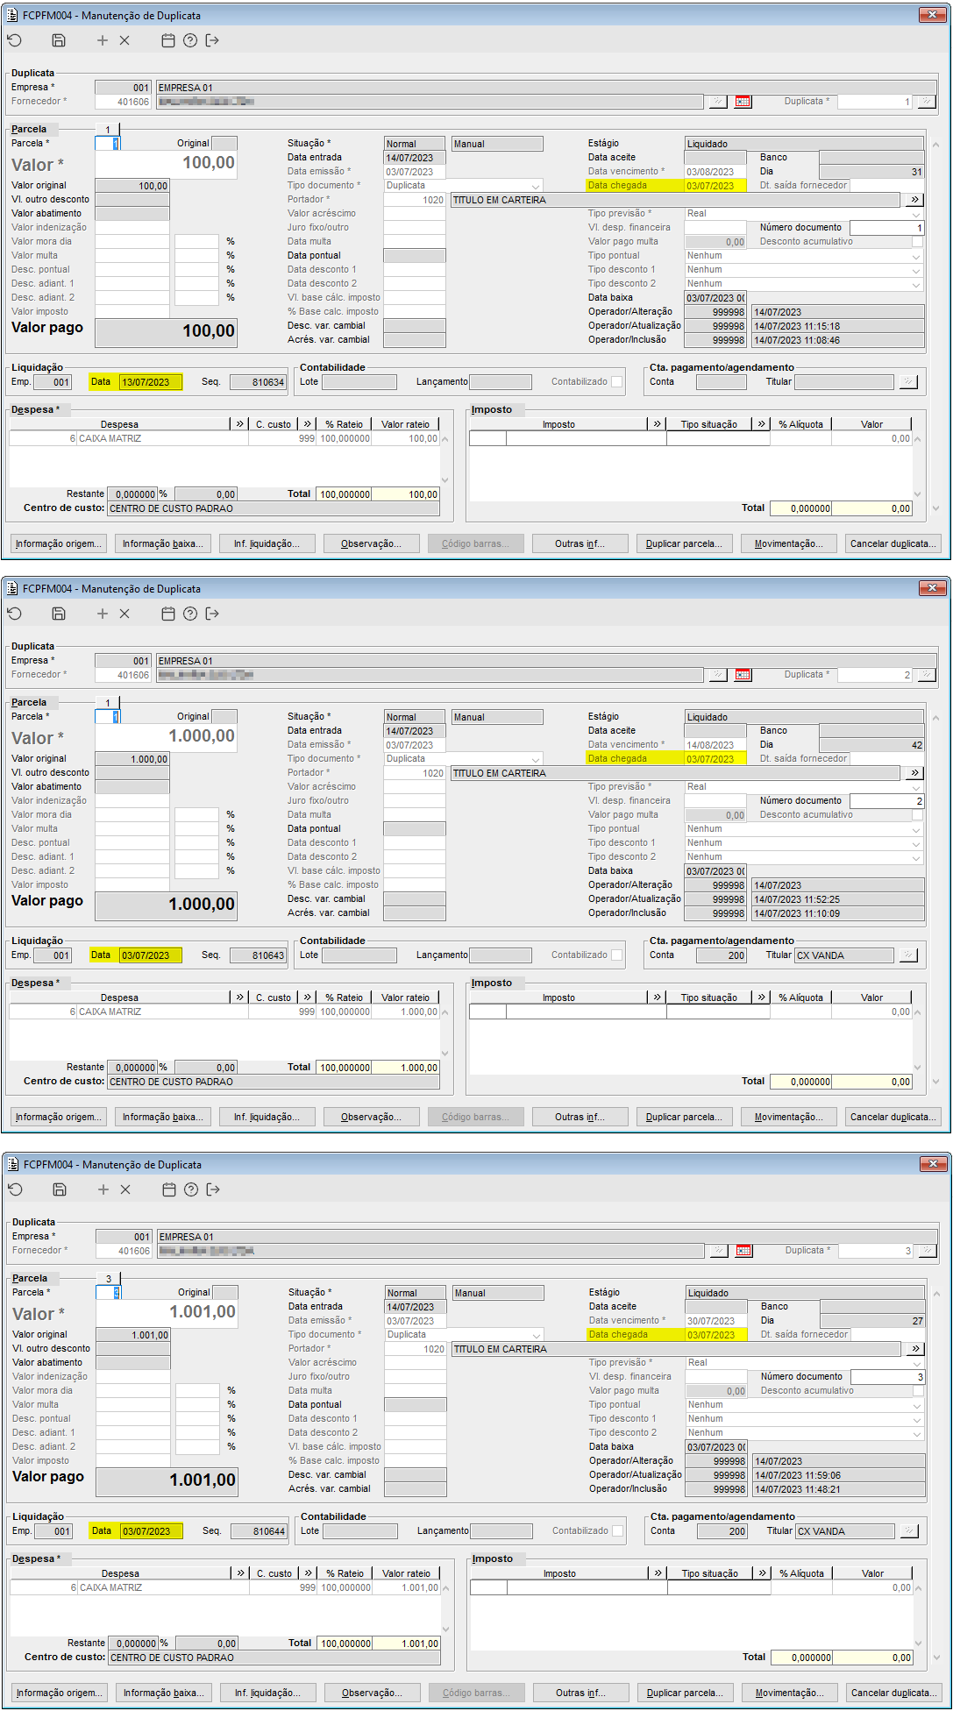
Task: Click the save icon in duplicata 1 window
Action: [59, 40]
